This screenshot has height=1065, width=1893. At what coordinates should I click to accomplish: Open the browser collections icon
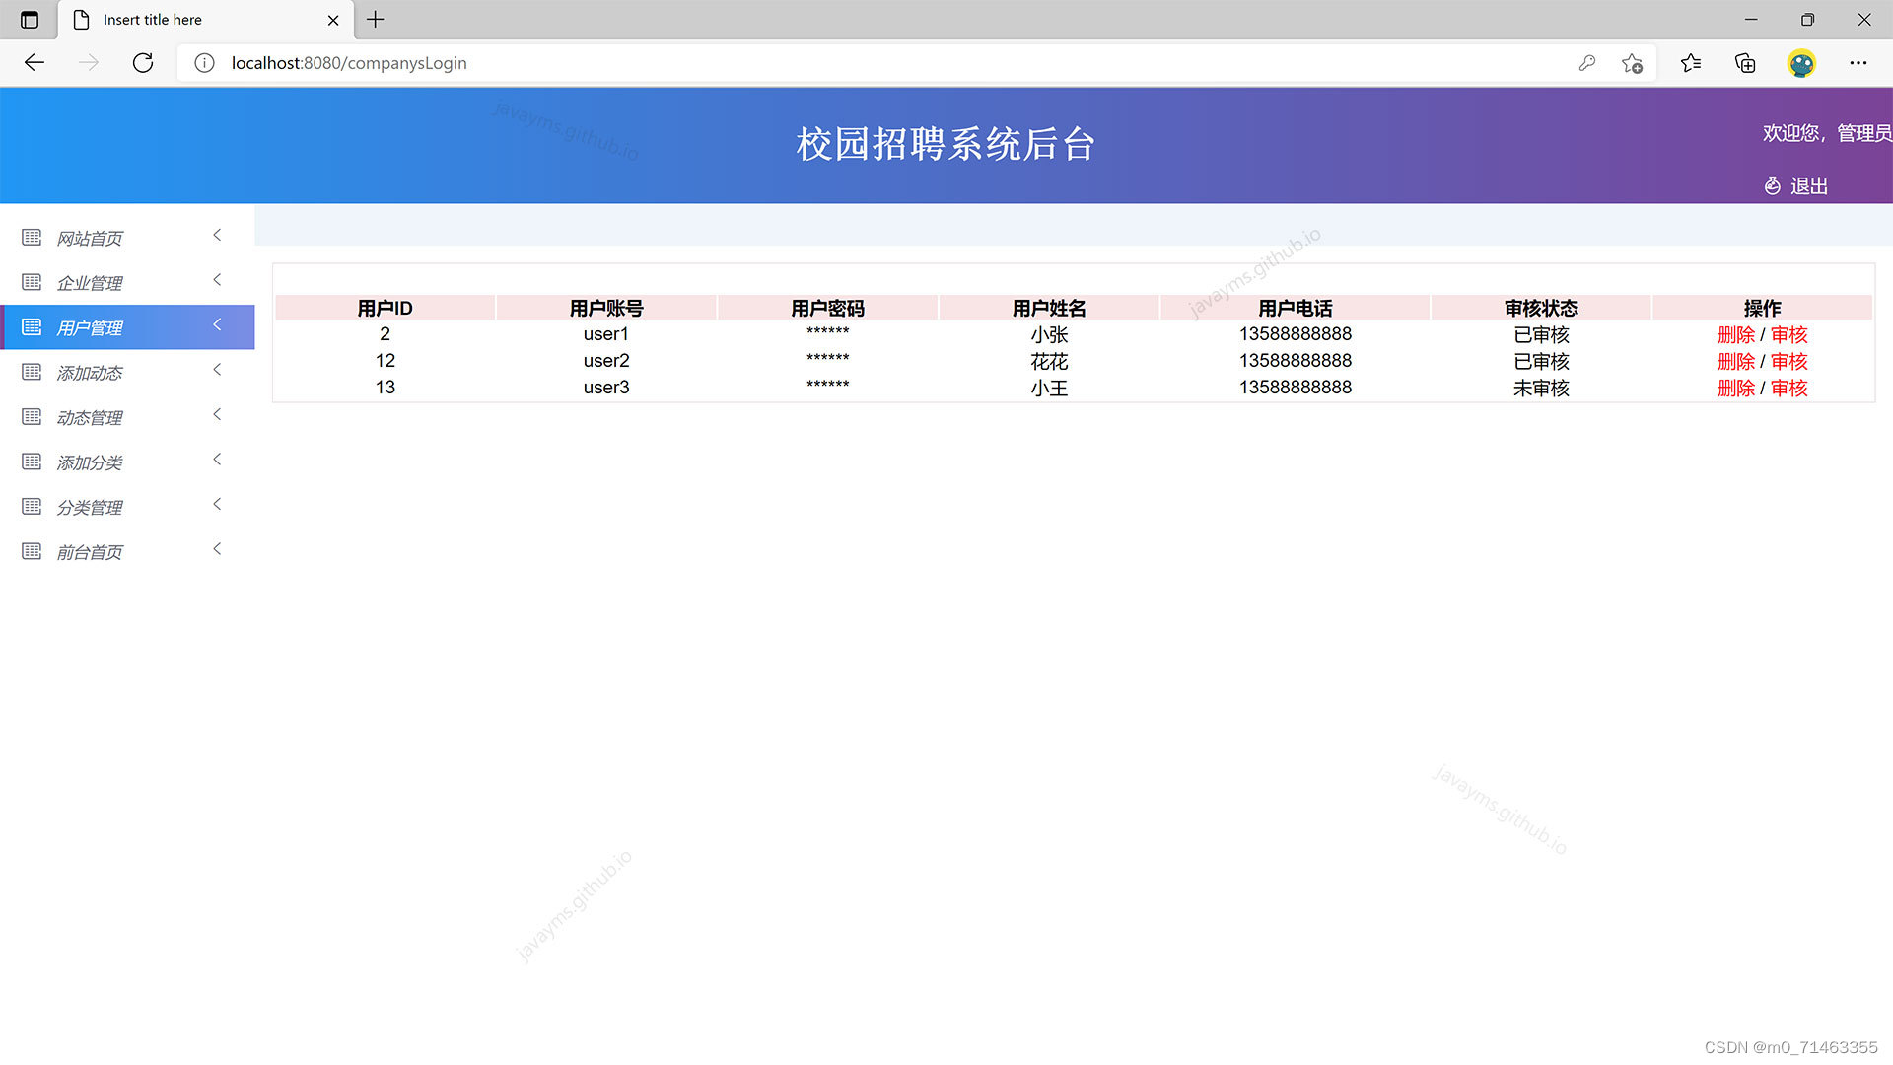coord(1745,63)
